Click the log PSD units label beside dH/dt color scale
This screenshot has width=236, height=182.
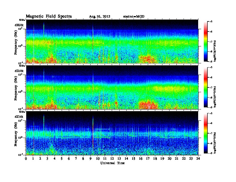pos(215,51)
